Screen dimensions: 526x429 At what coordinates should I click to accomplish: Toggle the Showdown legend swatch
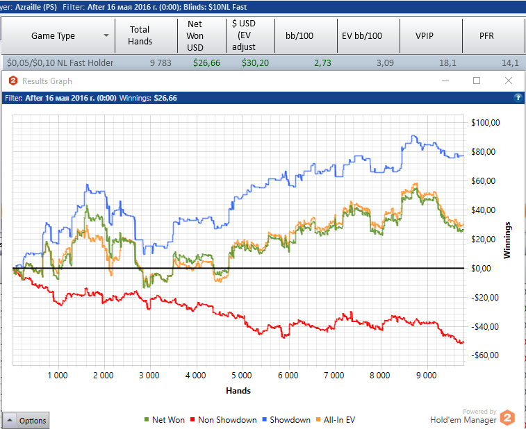(x=264, y=419)
